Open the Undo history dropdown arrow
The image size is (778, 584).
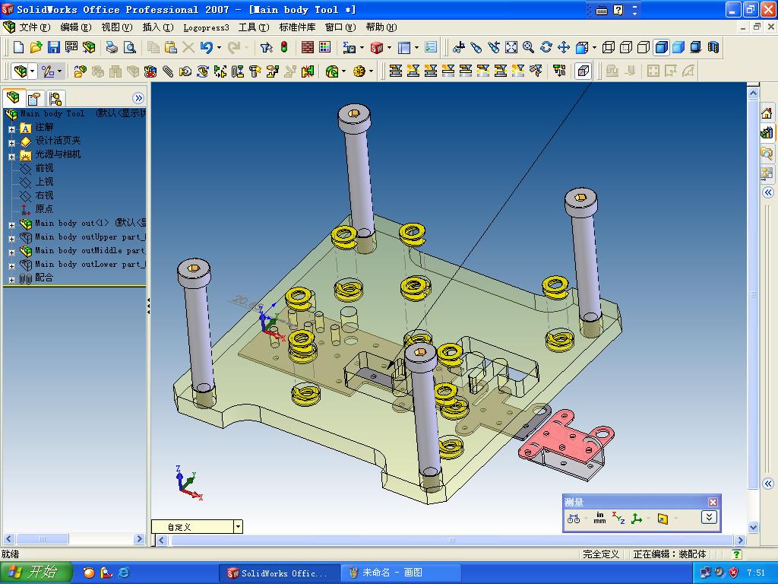(220, 48)
